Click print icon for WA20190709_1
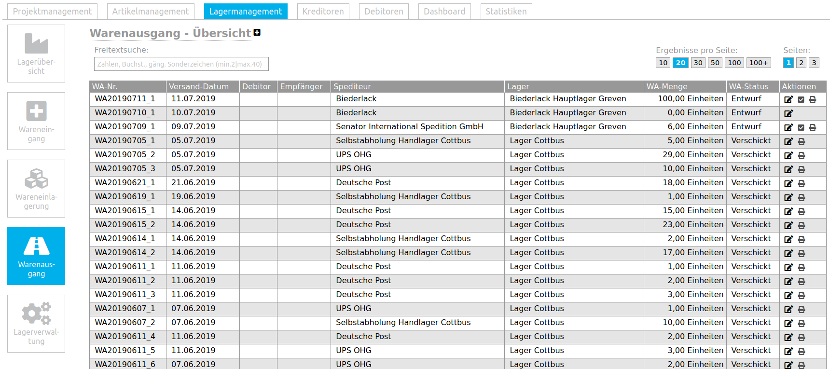This screenshot has height=369, width=830. coord(813,127)
